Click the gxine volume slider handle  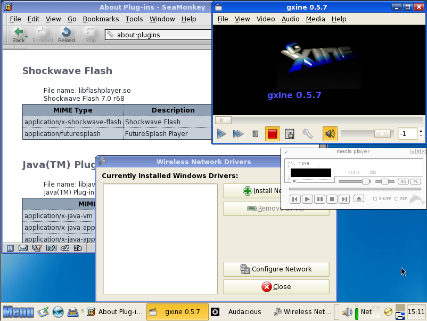[x=382, y=134]
